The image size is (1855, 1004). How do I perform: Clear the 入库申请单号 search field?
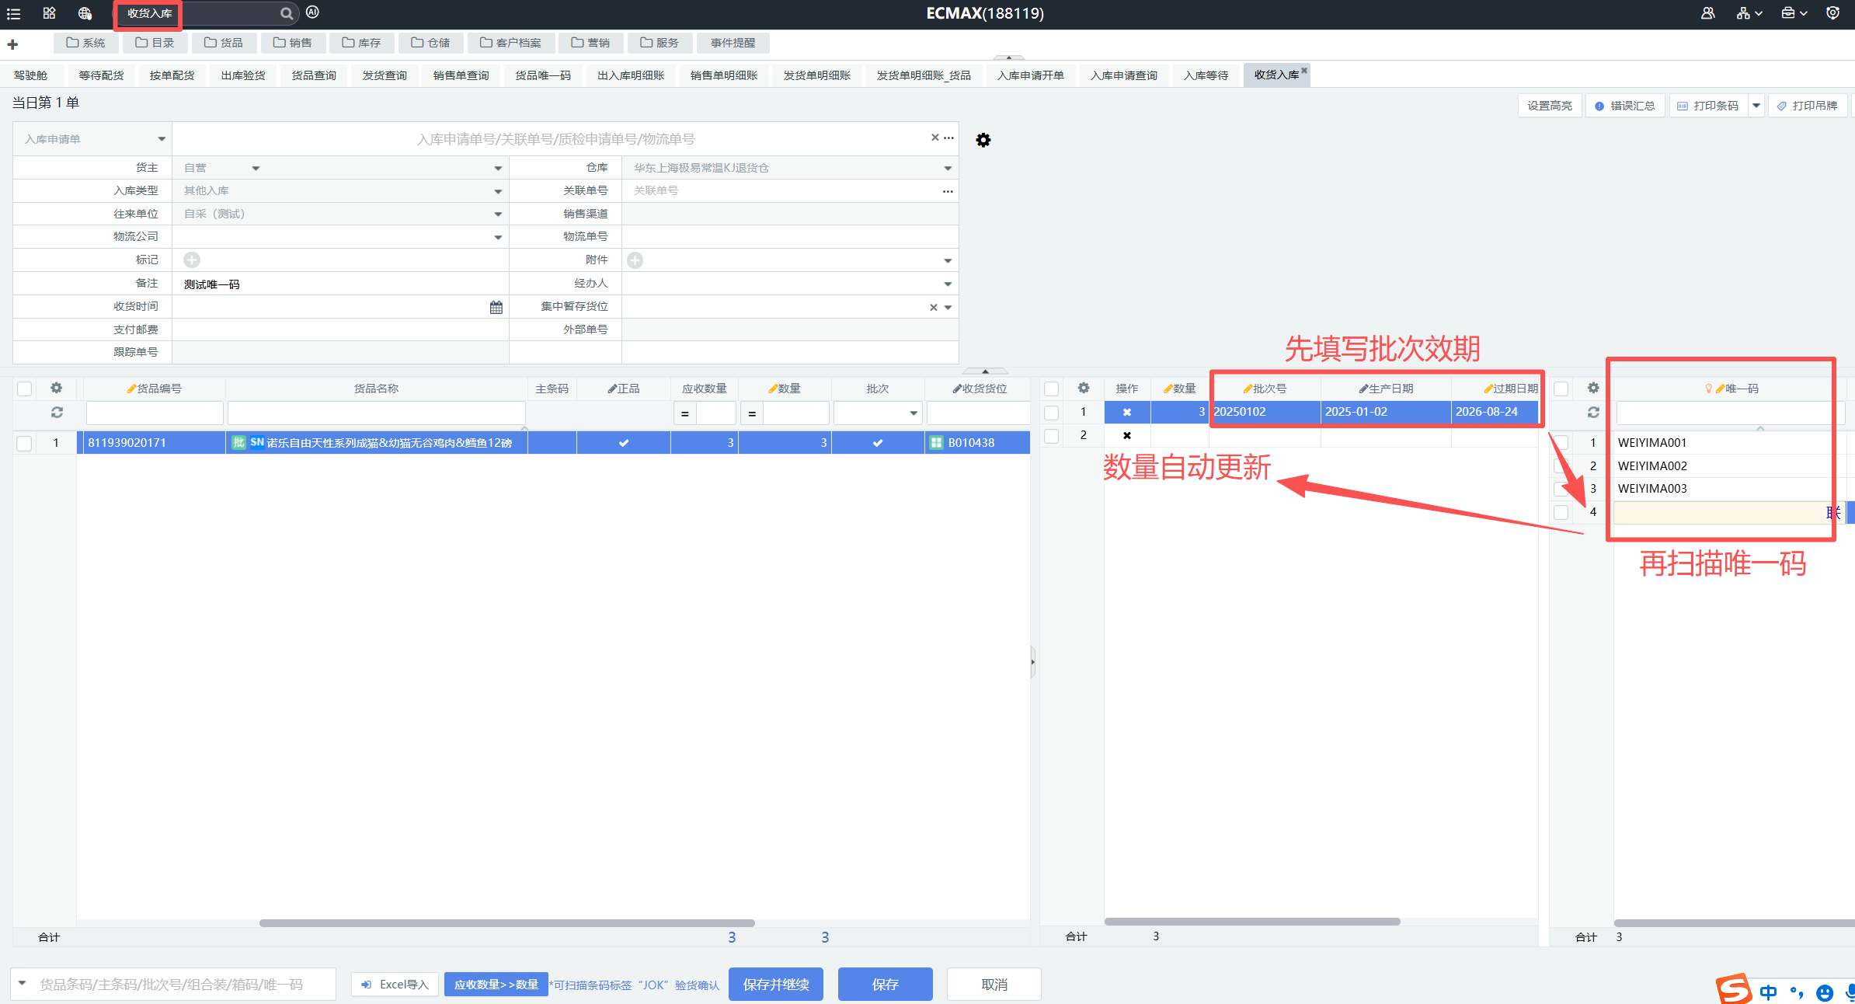(934, 138)
